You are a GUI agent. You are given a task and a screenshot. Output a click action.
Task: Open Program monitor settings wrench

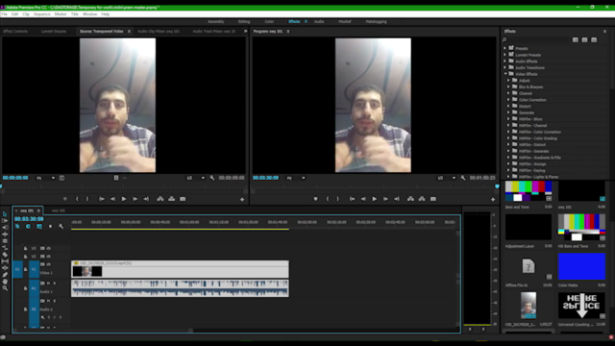click(x=463, y=178)
